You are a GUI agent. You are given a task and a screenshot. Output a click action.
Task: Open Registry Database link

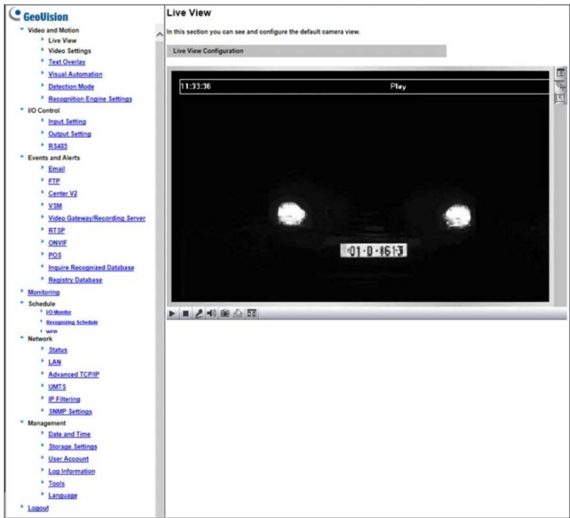(75, 280)
